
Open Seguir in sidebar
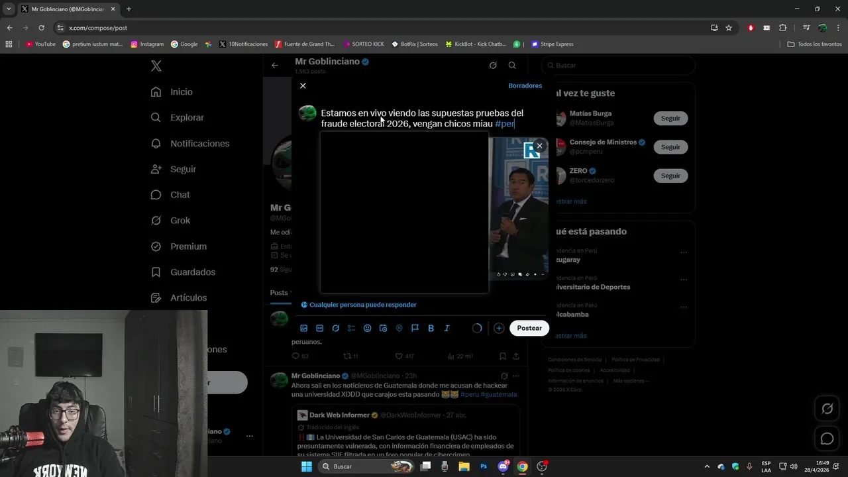coord(173,169)
